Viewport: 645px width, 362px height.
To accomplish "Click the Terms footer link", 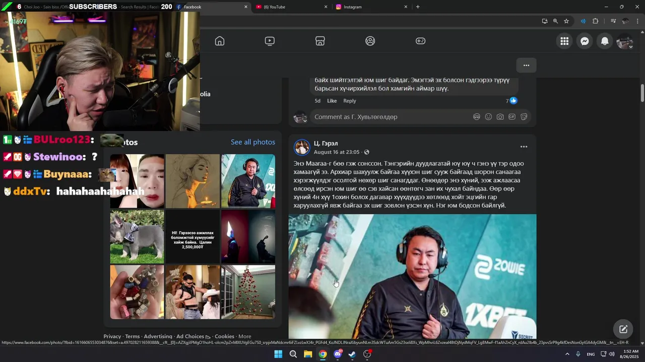I will pyautogui.click(x=133, y=336).
